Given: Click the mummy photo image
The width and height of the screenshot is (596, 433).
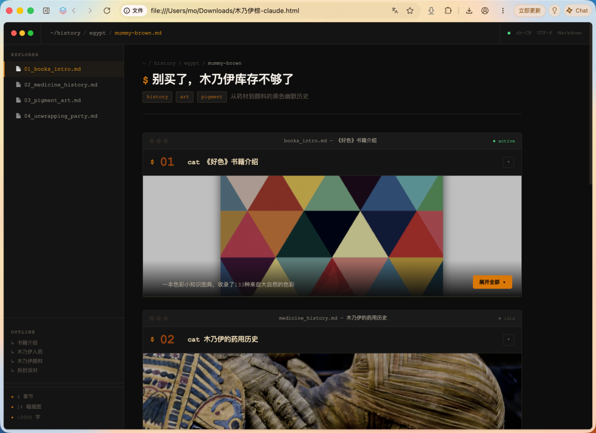Looking at the screenshot, I should pos(332,391).
